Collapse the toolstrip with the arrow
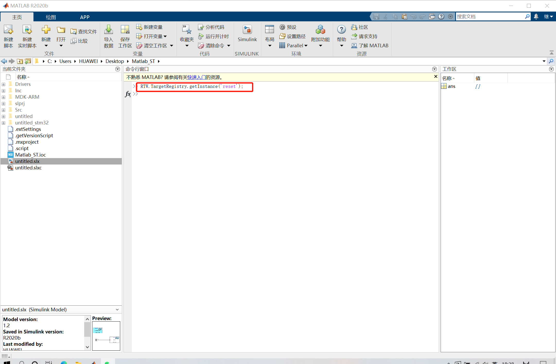The image size is (556, 364). [551, 53]
